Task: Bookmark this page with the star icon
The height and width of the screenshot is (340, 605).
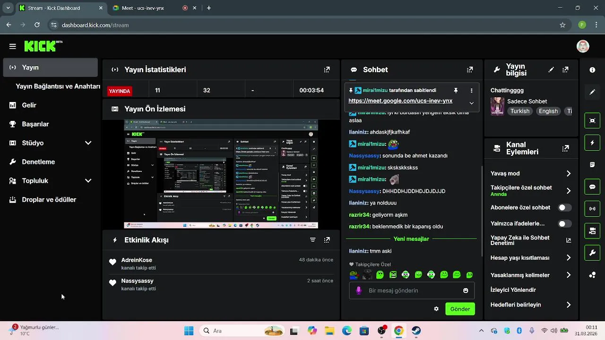Action: coord(562,25)
